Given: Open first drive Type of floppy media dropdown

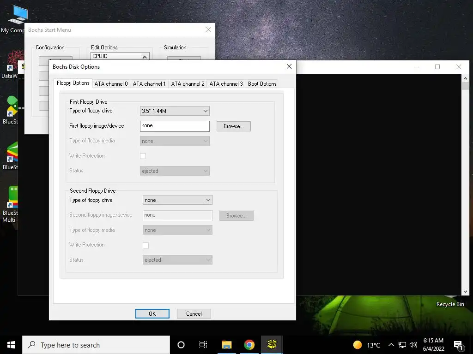Looking at the screenshot, I should coord(175,141).
